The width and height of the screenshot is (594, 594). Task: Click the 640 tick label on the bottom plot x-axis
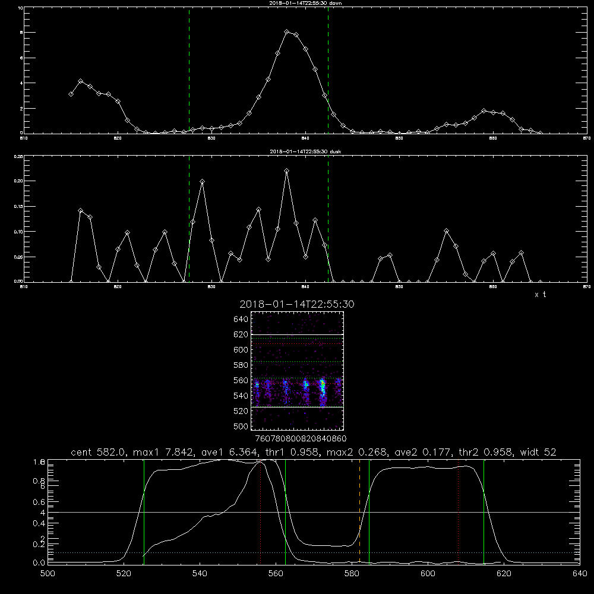[x=580, y=573]
